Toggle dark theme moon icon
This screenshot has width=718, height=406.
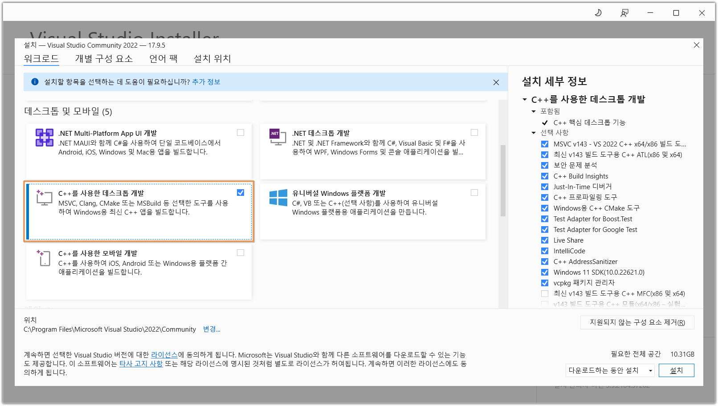[598, 13]
